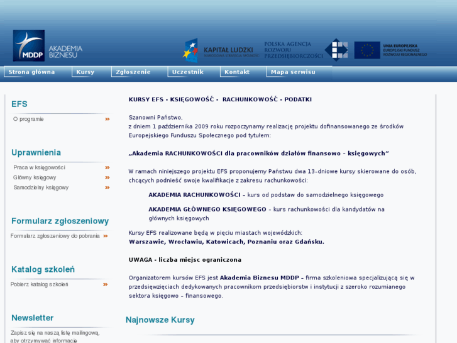Click the arrow icon beside Praca w księgowości
Screen dimensions: 457x343
tap(107, 167)
